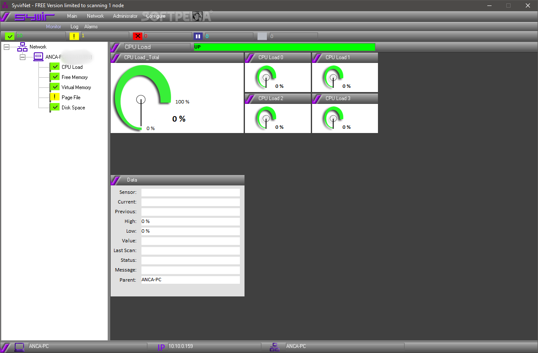Click the CPU Load 3 panel title
The width and height of the screenshot is (538, 353).
click(338, 98)
